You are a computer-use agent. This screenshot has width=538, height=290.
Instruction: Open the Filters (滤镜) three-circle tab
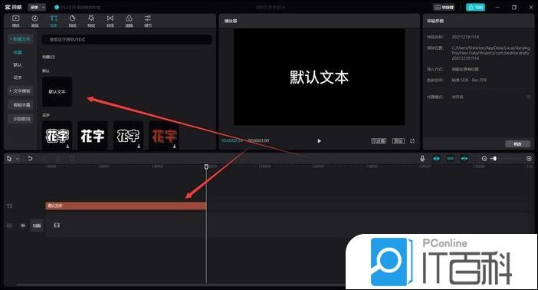tap(129, 21)
